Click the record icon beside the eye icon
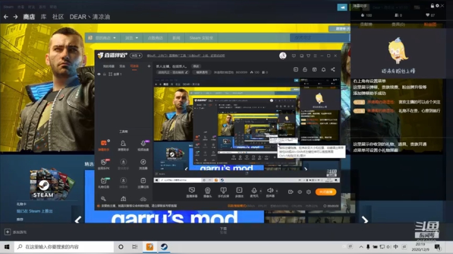 pos(291,192)
